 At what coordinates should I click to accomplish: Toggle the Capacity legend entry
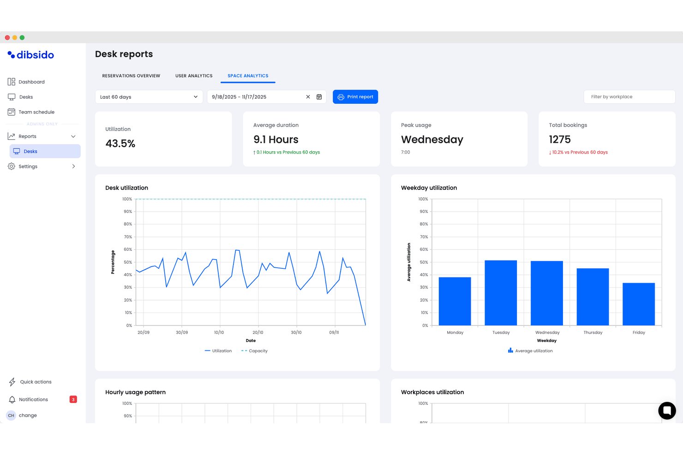pos(254,351)
